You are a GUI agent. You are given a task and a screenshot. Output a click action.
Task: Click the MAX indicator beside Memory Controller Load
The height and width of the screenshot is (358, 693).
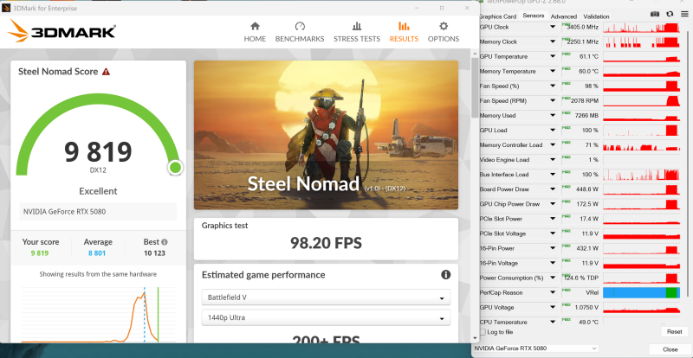click(x=566, y=143)
